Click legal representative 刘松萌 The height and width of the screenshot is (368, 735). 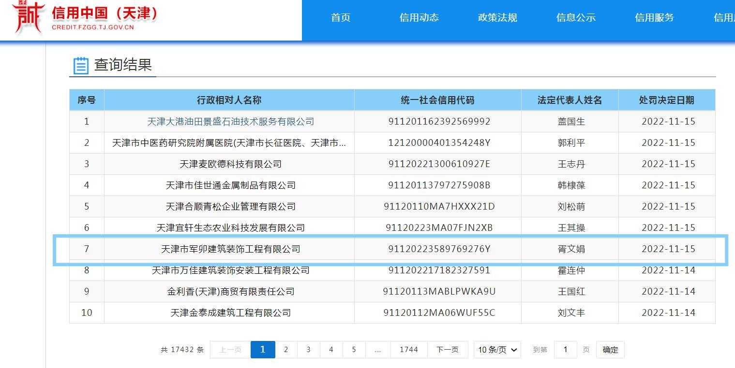coord(571,207)
